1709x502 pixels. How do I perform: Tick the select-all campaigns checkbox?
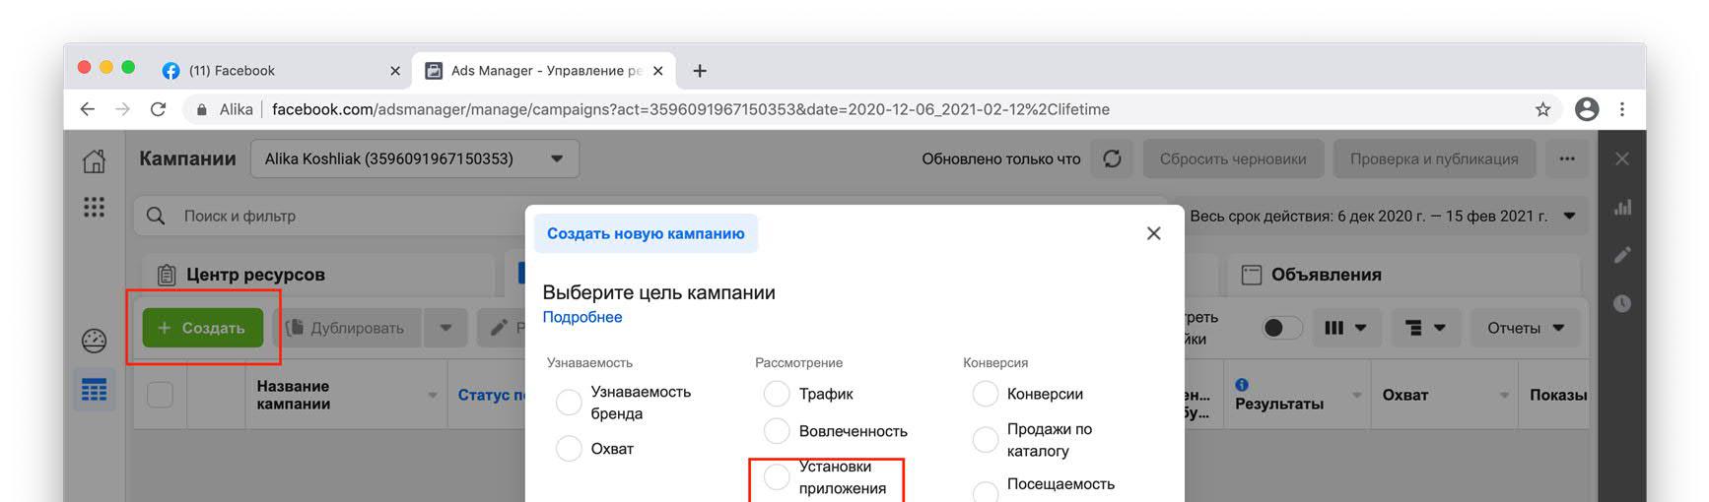160,395
